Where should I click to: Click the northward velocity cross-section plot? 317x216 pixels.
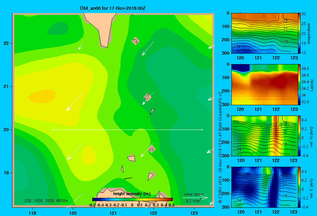pos(264,136)
